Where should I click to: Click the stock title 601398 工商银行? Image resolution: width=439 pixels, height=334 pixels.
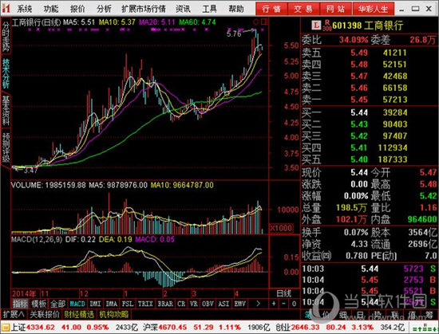[x=368, y=26]
